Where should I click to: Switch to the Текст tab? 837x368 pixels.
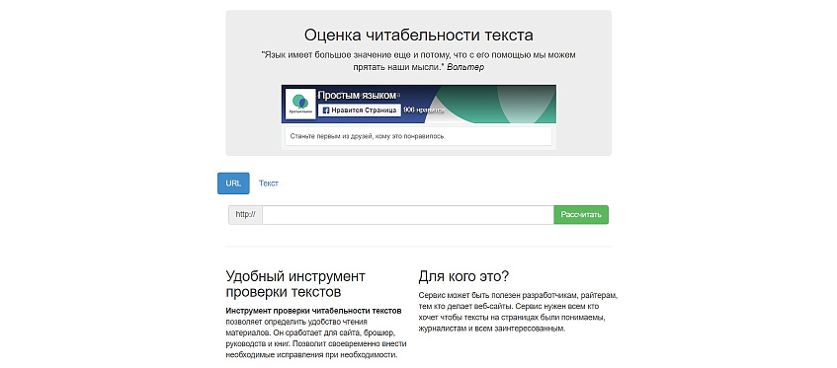click(269, 184)
